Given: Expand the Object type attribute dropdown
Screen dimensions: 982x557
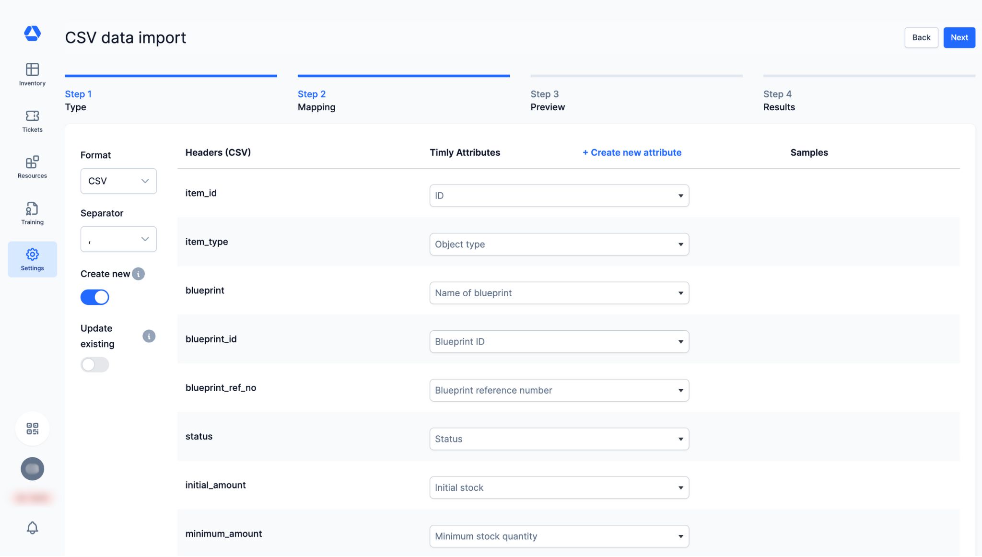Looking at the screenshot, I should point(559,244).
